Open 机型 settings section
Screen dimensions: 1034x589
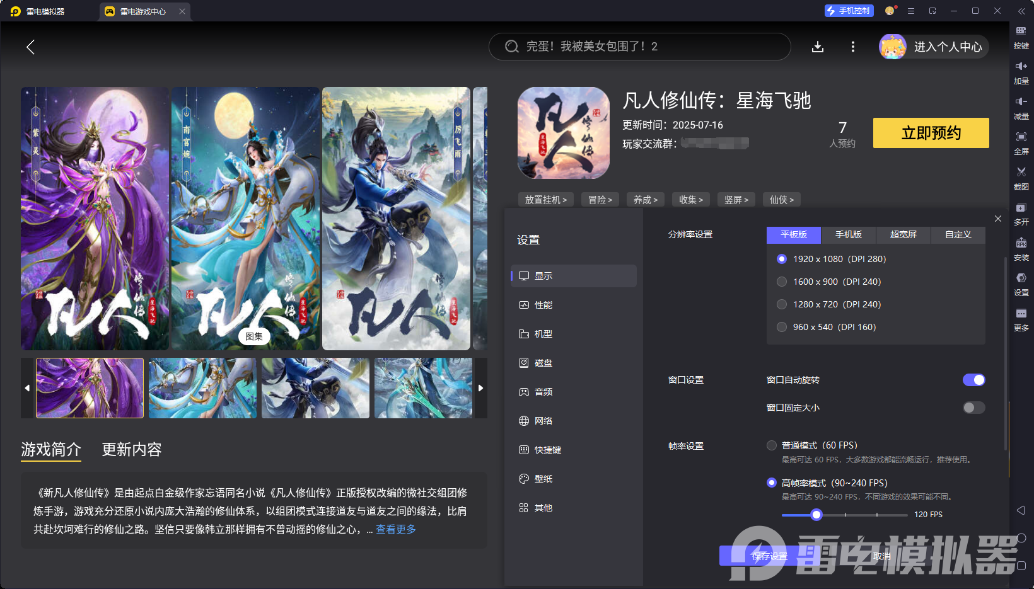coord(574,334)
